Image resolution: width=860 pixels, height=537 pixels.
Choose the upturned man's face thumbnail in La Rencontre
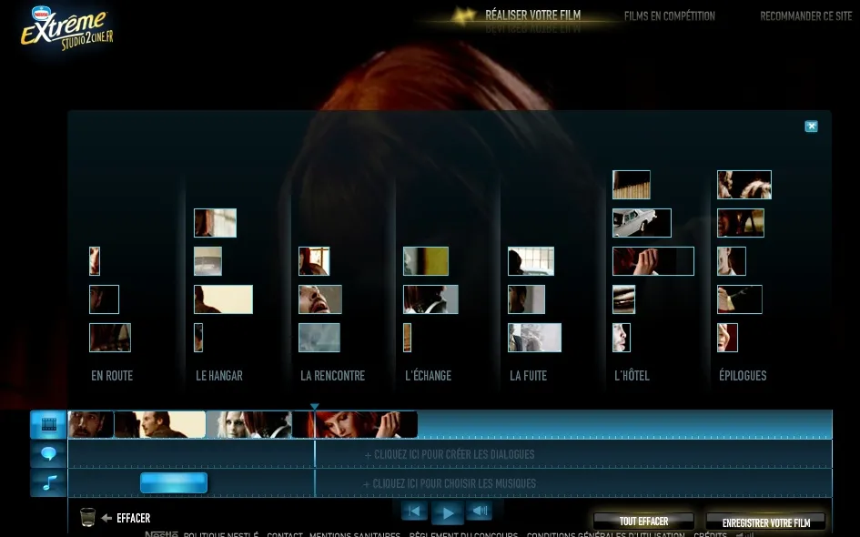(320, 299)
